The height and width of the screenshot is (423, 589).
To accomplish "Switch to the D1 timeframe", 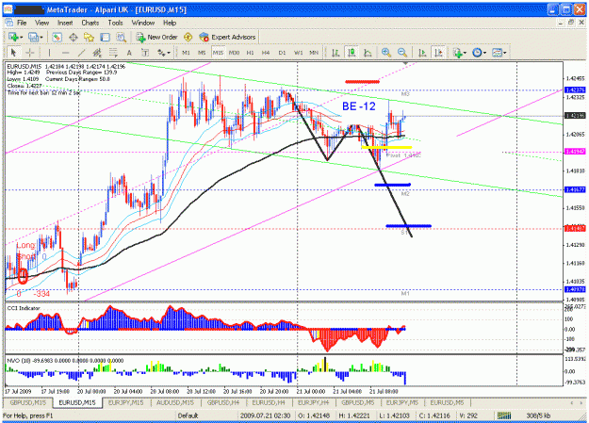I will pyautogui.click(x=282, y=53).
